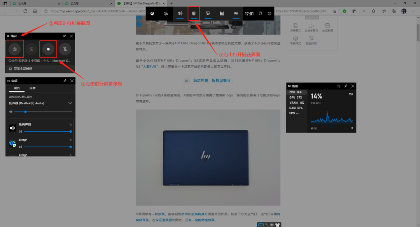Mute 系统声音 system sounds
This screenshot has width=420, height=227.
click(x=20, y=131)
